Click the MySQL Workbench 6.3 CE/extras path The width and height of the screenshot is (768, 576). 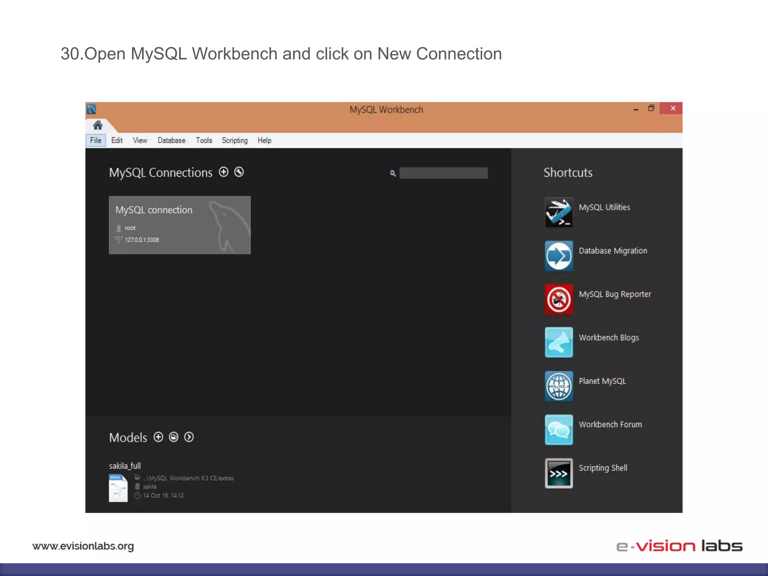(188, 478)
